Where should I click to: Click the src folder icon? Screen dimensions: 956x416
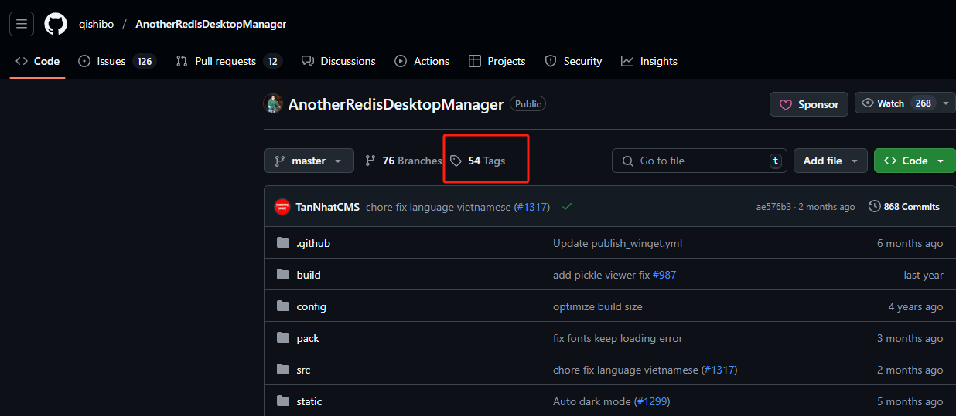click(283, 370)
